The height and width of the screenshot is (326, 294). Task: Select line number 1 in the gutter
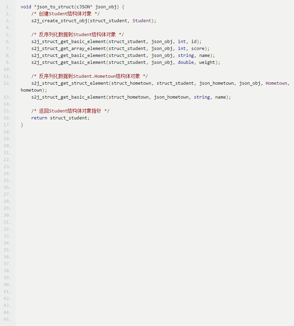pos(7,7)
